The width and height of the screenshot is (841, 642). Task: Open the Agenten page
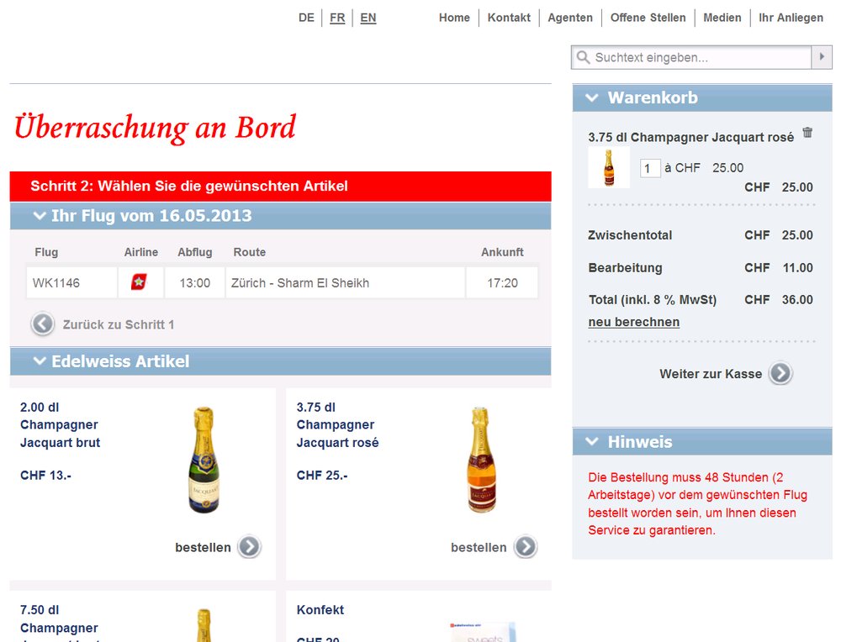[x=570, y=18]
